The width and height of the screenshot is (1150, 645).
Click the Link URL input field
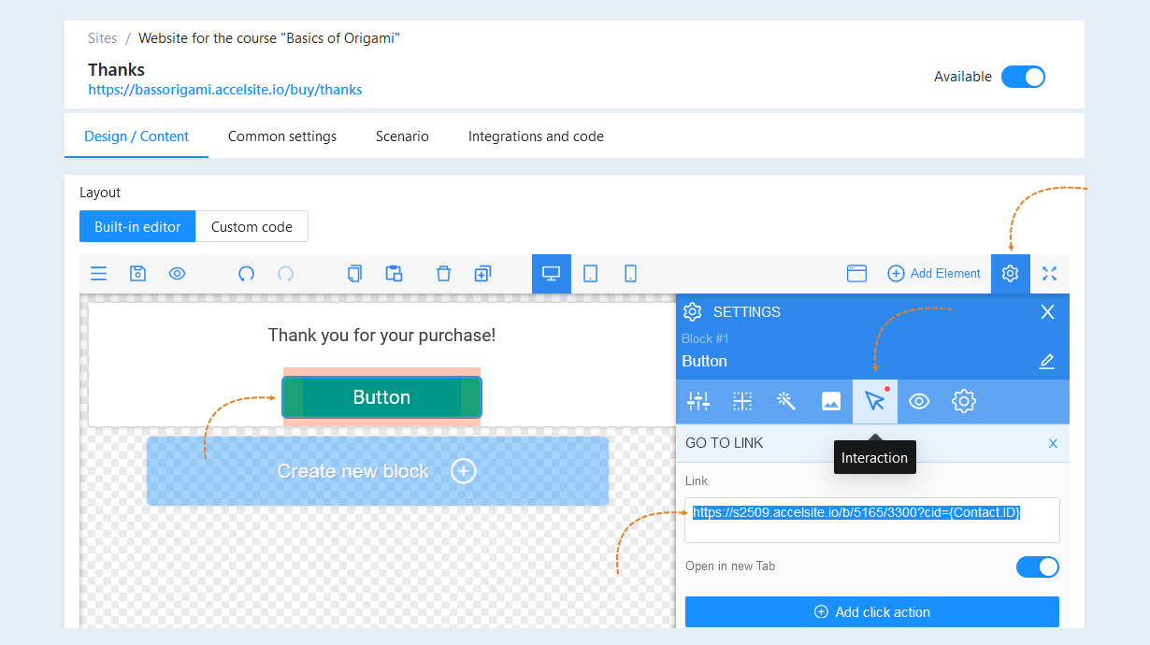pyautogui.click(x=872, y=520)
